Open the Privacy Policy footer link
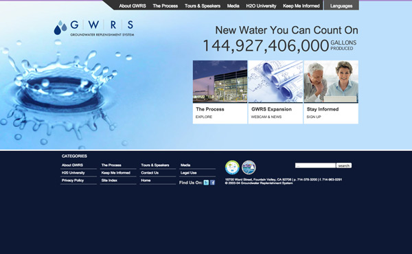The height and width of the screenshot is (254, 412). (73, 181)
